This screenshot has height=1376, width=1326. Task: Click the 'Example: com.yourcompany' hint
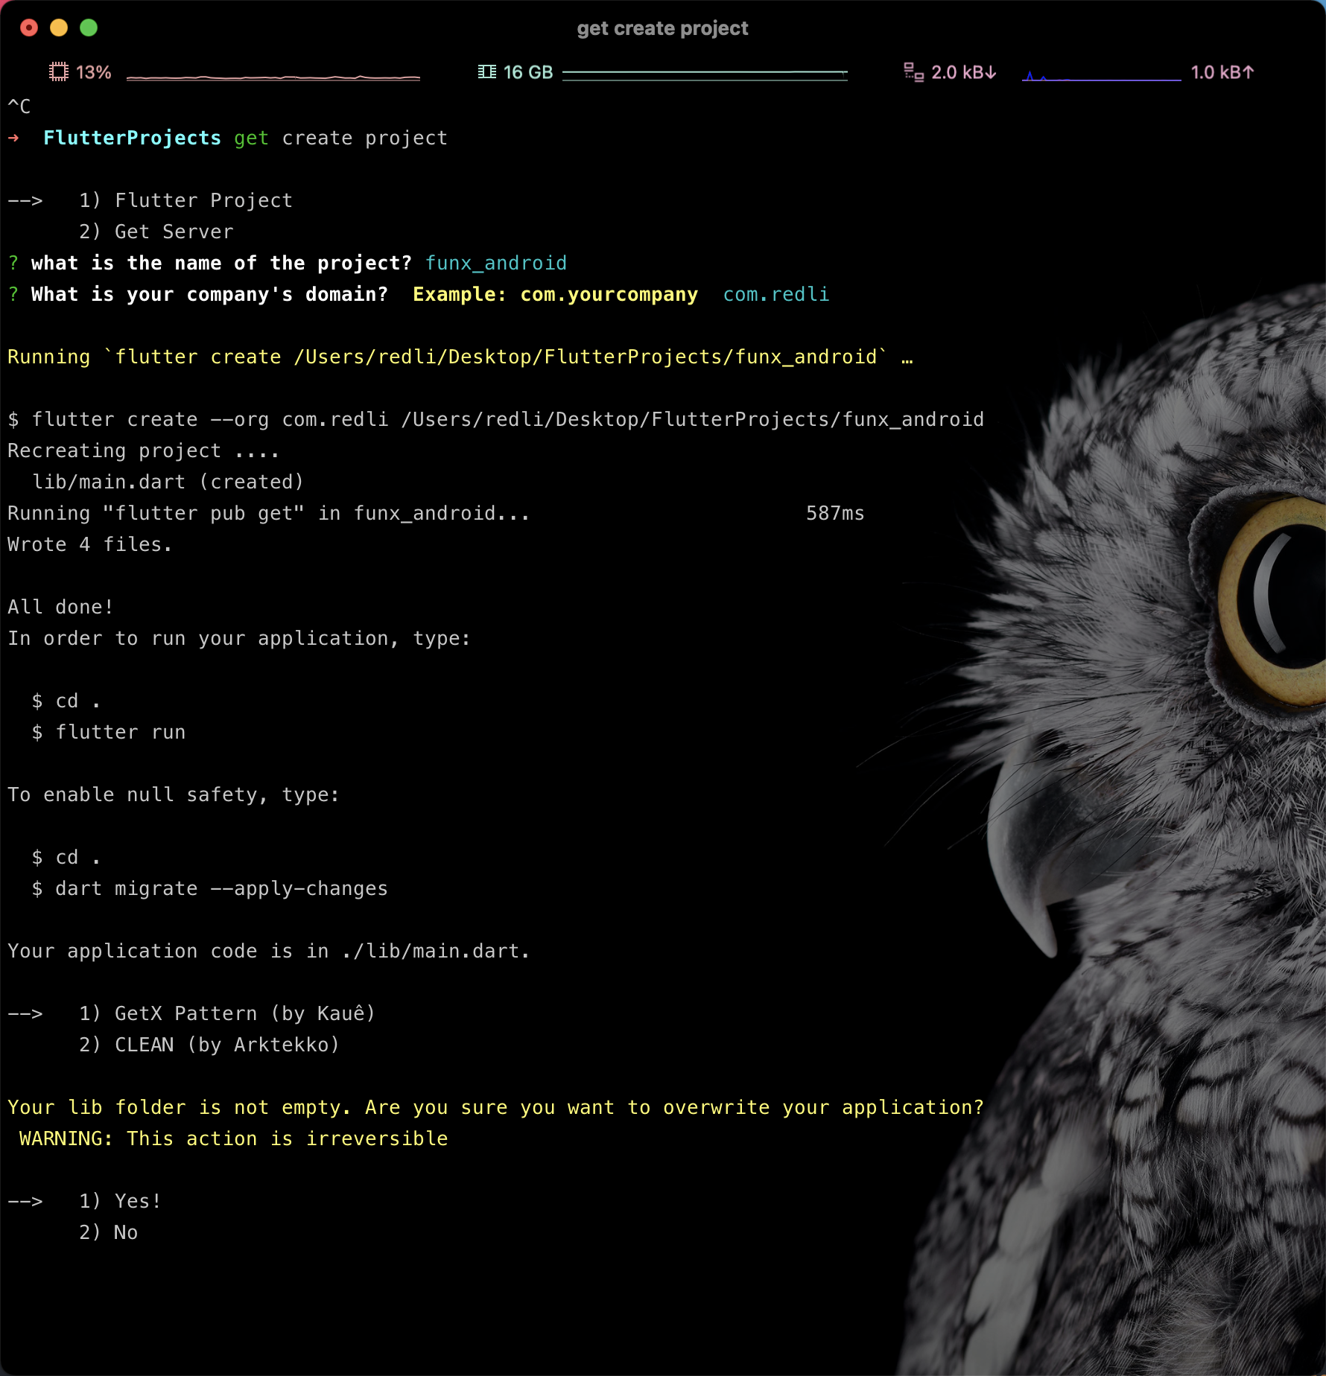(x=556, y=295)
